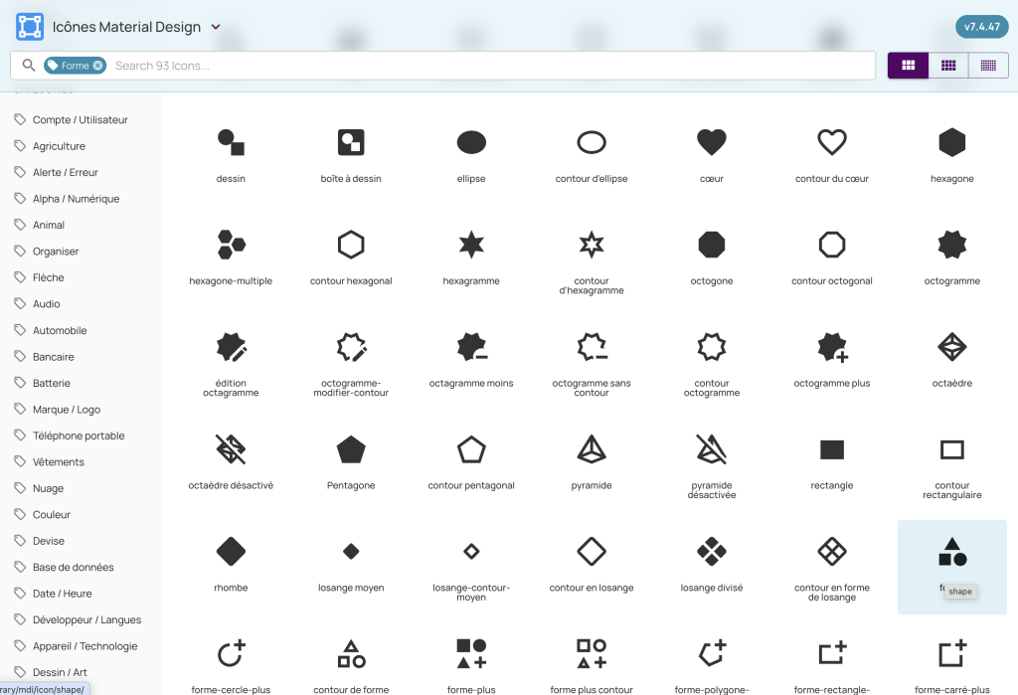Switch to large grid view
The width and height of the screenshot is (1018, 695).
tap(908, 66)
